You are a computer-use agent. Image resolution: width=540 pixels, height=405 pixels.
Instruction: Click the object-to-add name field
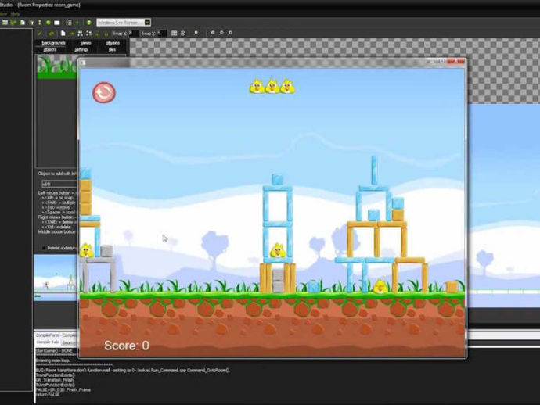click(59, 184)
